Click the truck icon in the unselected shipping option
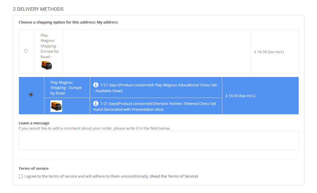Screen dimensions: 317x193 pyautogui.click(x=47, y=65)
